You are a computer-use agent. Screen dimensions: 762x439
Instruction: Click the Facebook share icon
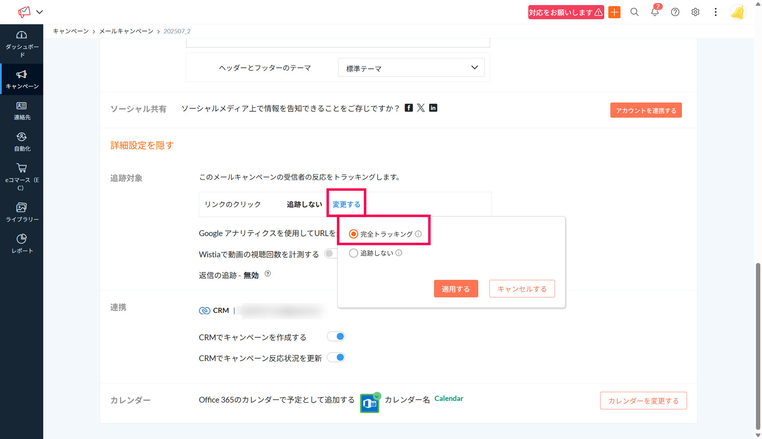tap(409, 108)
